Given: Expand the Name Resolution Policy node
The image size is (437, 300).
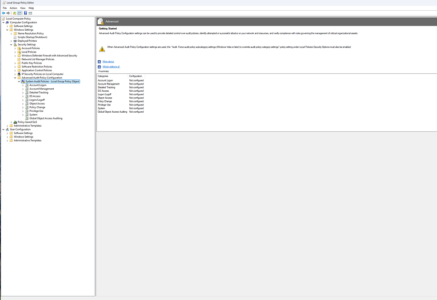Looking at the screenshot, I should click(12, 33).
